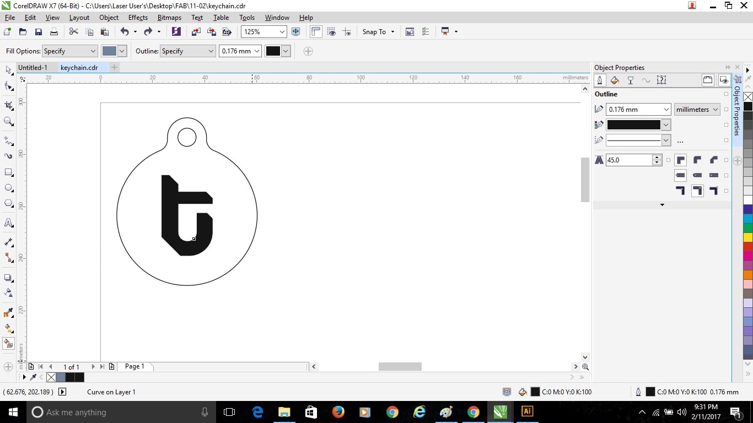Toggle Show Grid button
This screenshot has height=423, width=753.
[x=331, y=32]
